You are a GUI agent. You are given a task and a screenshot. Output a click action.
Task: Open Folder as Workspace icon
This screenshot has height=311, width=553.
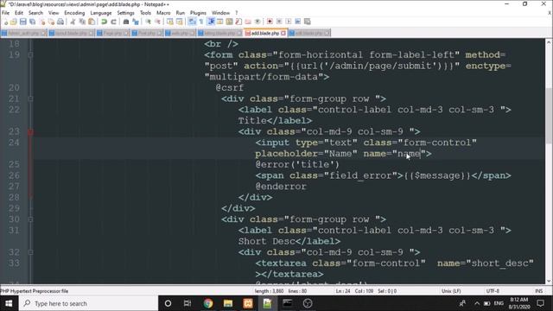(x=248, y=22)
